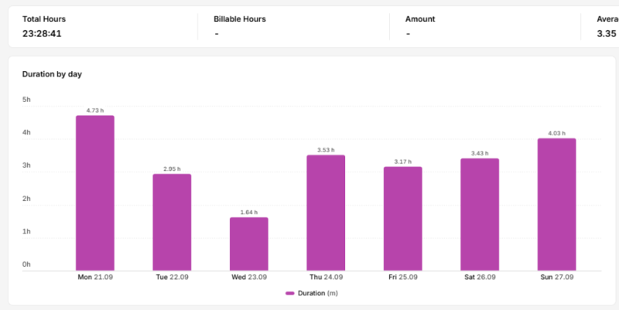
Task: Click the Thu 24.09 axis label
Action: (326, 278)
